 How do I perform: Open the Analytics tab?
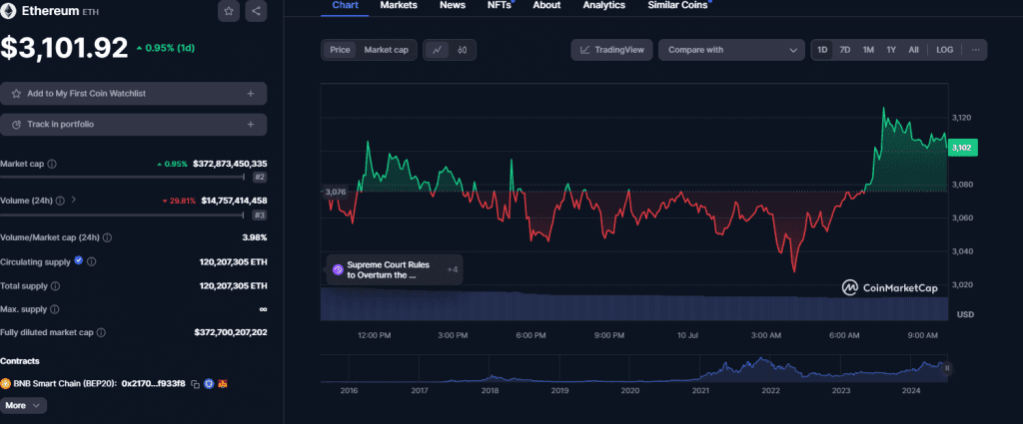(603, 6)
